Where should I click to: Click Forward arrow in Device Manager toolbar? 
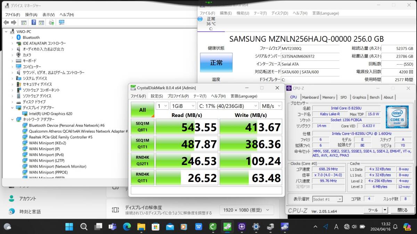coord(14,23)
